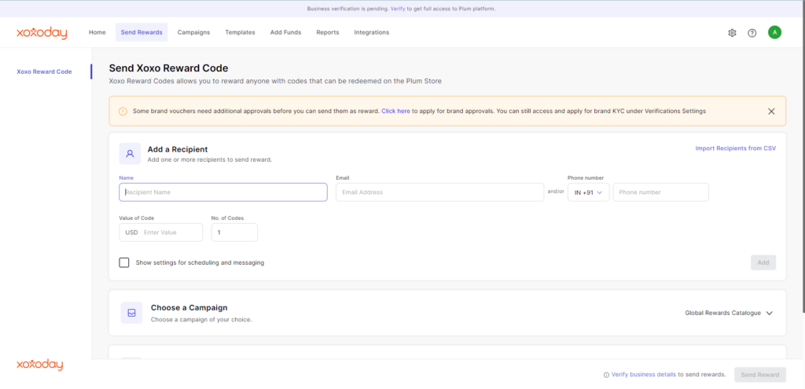Image resolution: width=805 pixels, height=389 pixels.
Task: Click the No. of Codes field
Action: (234, 233)
